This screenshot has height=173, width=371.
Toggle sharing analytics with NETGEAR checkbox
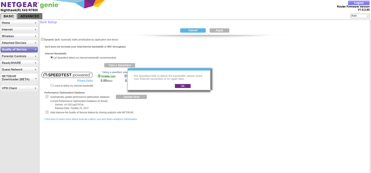47,112
